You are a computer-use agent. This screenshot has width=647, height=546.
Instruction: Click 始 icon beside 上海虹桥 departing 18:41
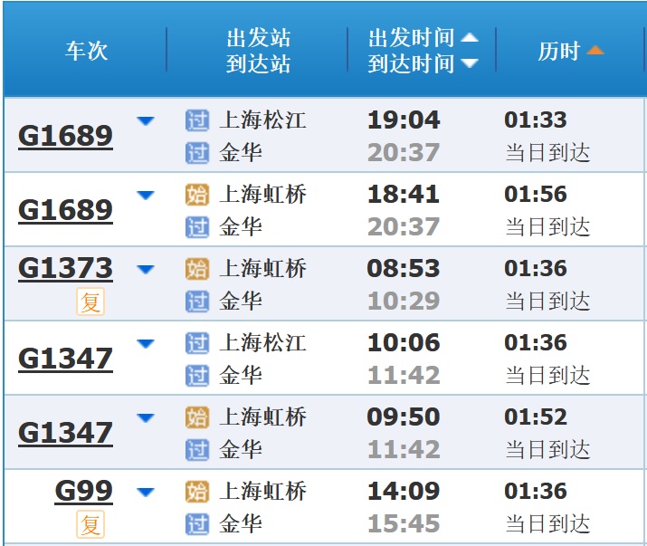196,195
